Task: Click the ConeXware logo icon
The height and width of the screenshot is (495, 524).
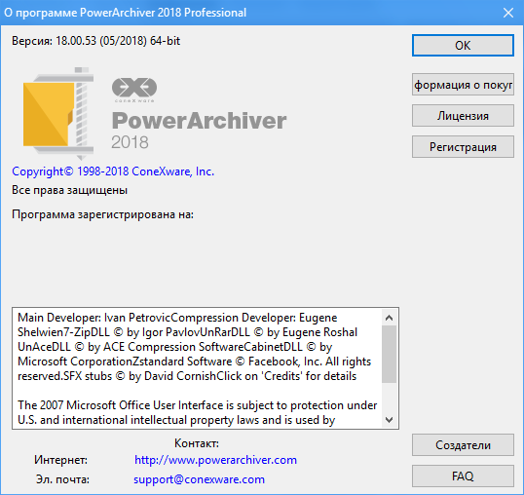Action: pyautogui.click(x=134, y=90)
